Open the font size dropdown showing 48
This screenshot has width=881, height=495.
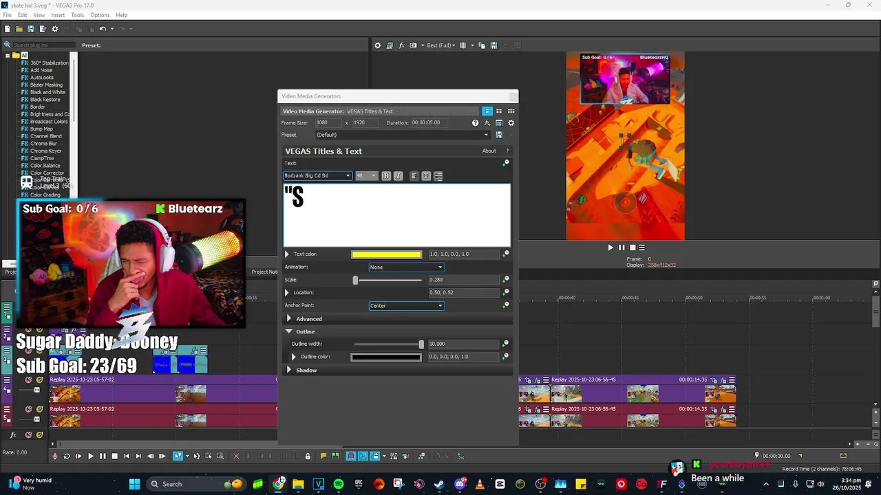tap(366, 176)
